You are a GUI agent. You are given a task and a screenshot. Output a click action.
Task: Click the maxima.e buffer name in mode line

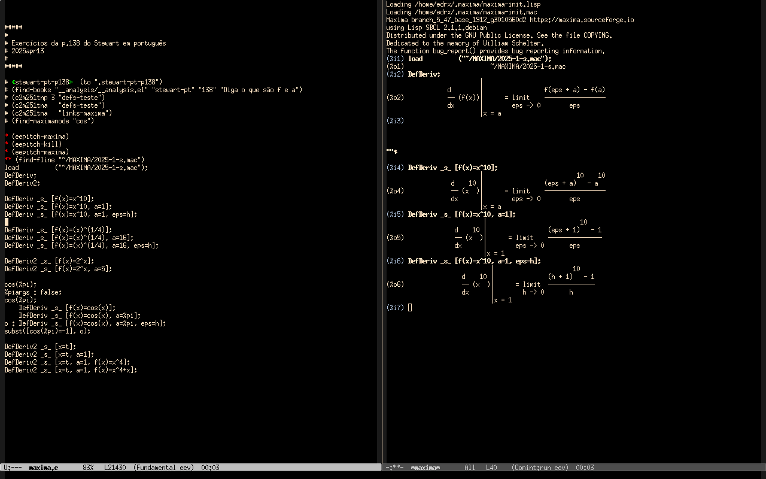click(44, 468)
